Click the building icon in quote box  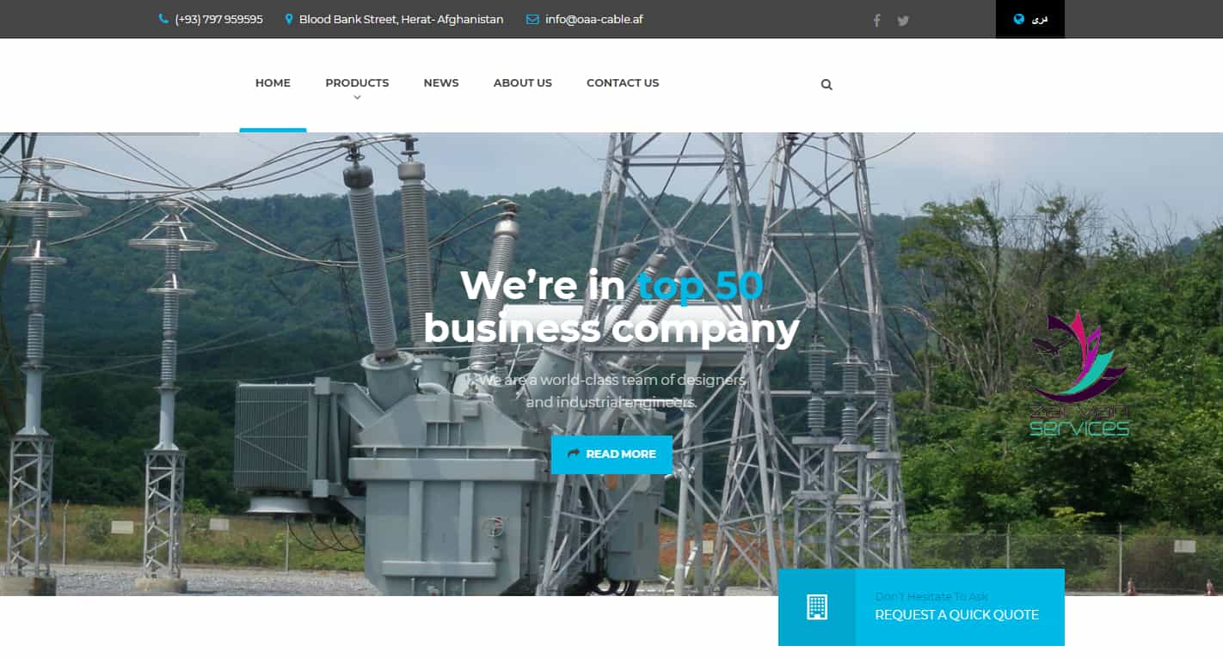point(817,607)
